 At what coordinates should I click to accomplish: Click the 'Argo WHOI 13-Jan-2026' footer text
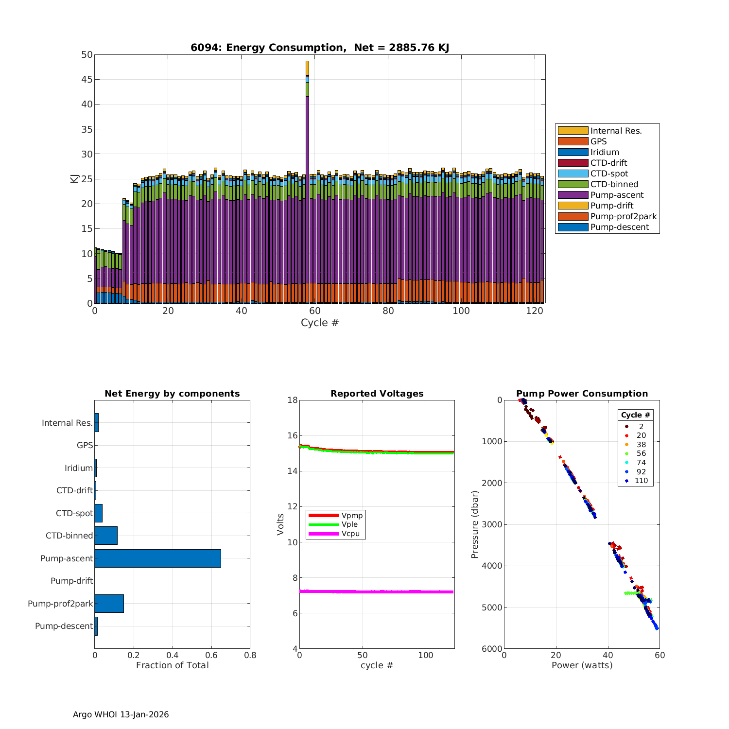[121, 714]
